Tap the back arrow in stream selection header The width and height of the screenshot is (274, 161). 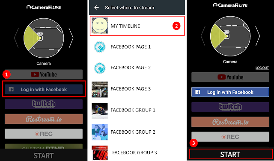pyautogui.click(x=96, y=8)
